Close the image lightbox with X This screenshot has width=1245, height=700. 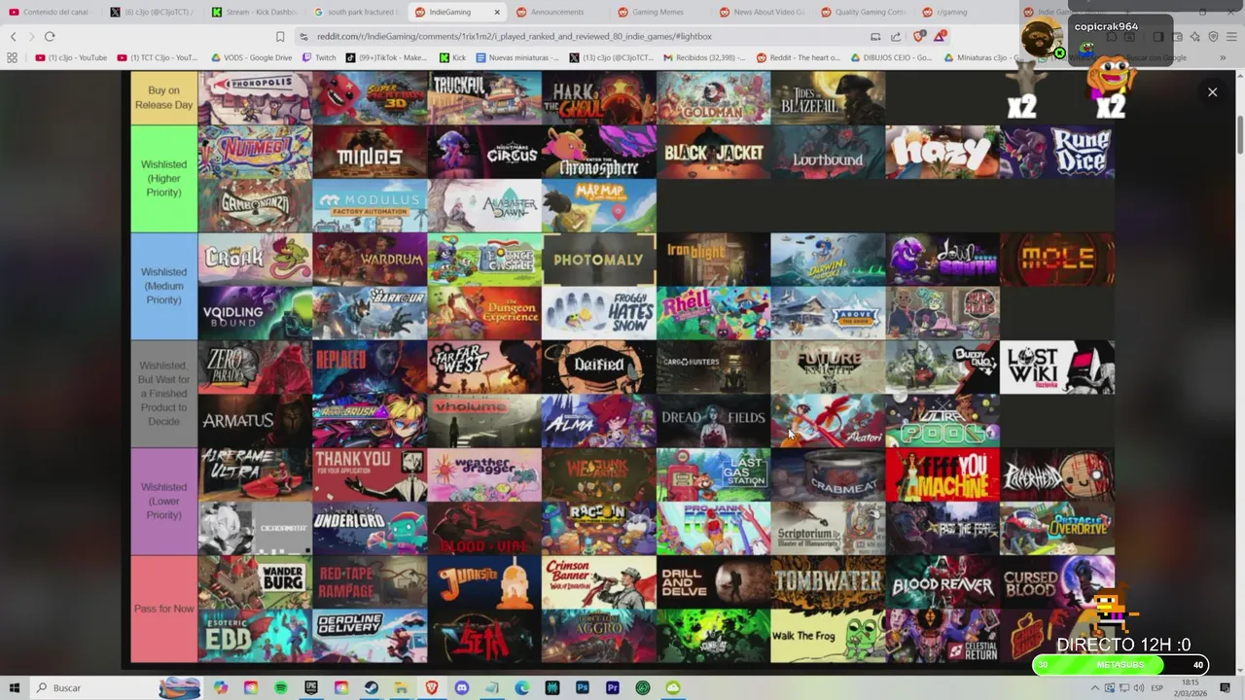click(x=1212, y=92)
